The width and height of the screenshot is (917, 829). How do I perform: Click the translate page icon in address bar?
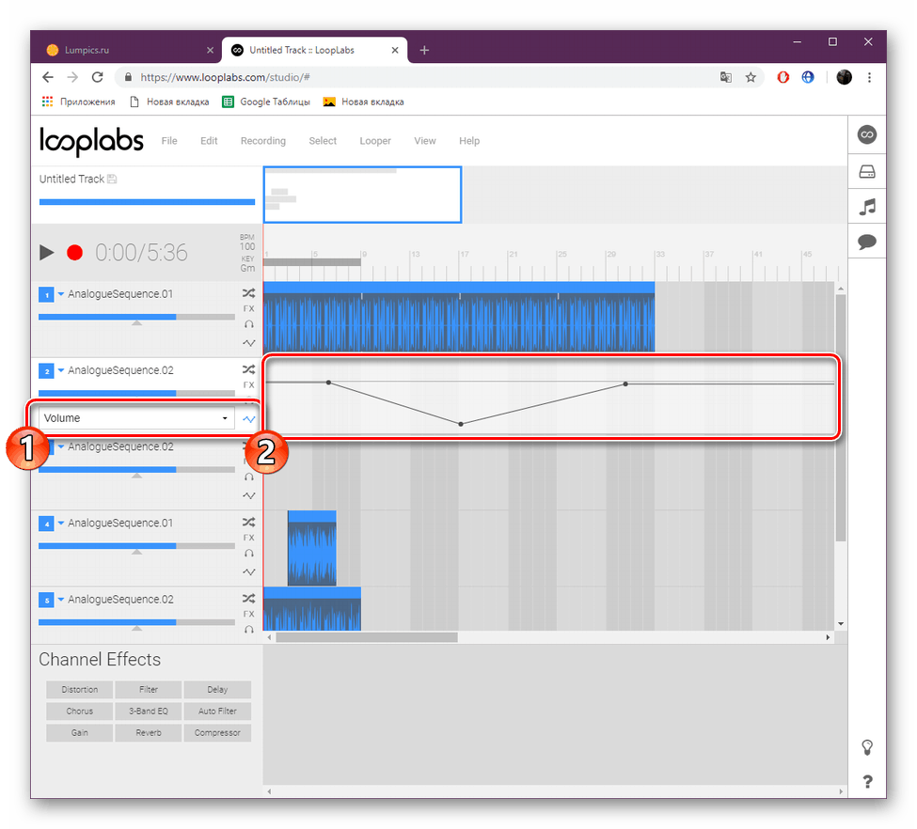[x=726, y=77]
